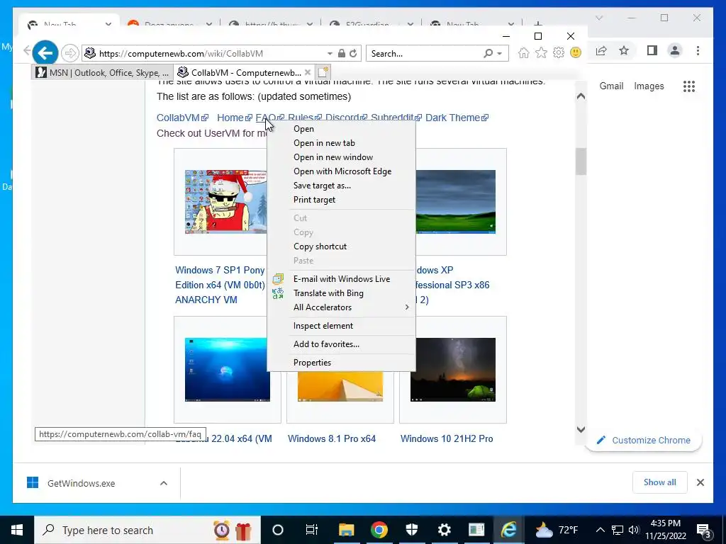Show hidden tray icons chevron

point(600,530)
